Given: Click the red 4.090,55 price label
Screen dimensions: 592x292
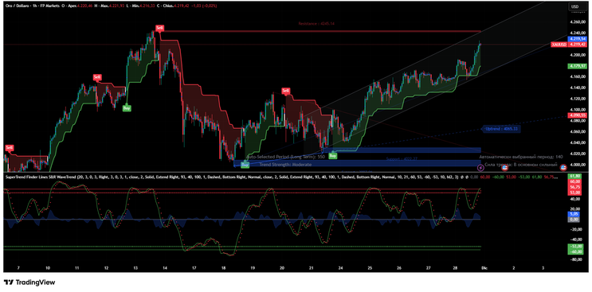Looking at the screenshot, I should point(578,115).
